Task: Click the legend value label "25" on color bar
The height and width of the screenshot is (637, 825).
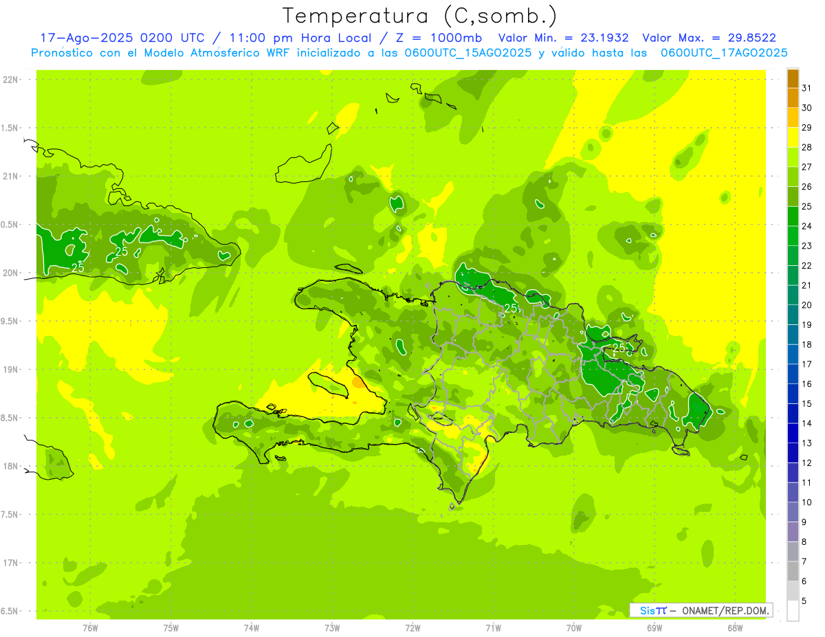Action: [x=807, y=206]
